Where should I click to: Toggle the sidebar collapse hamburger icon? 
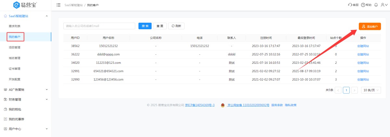pos(58,5)
